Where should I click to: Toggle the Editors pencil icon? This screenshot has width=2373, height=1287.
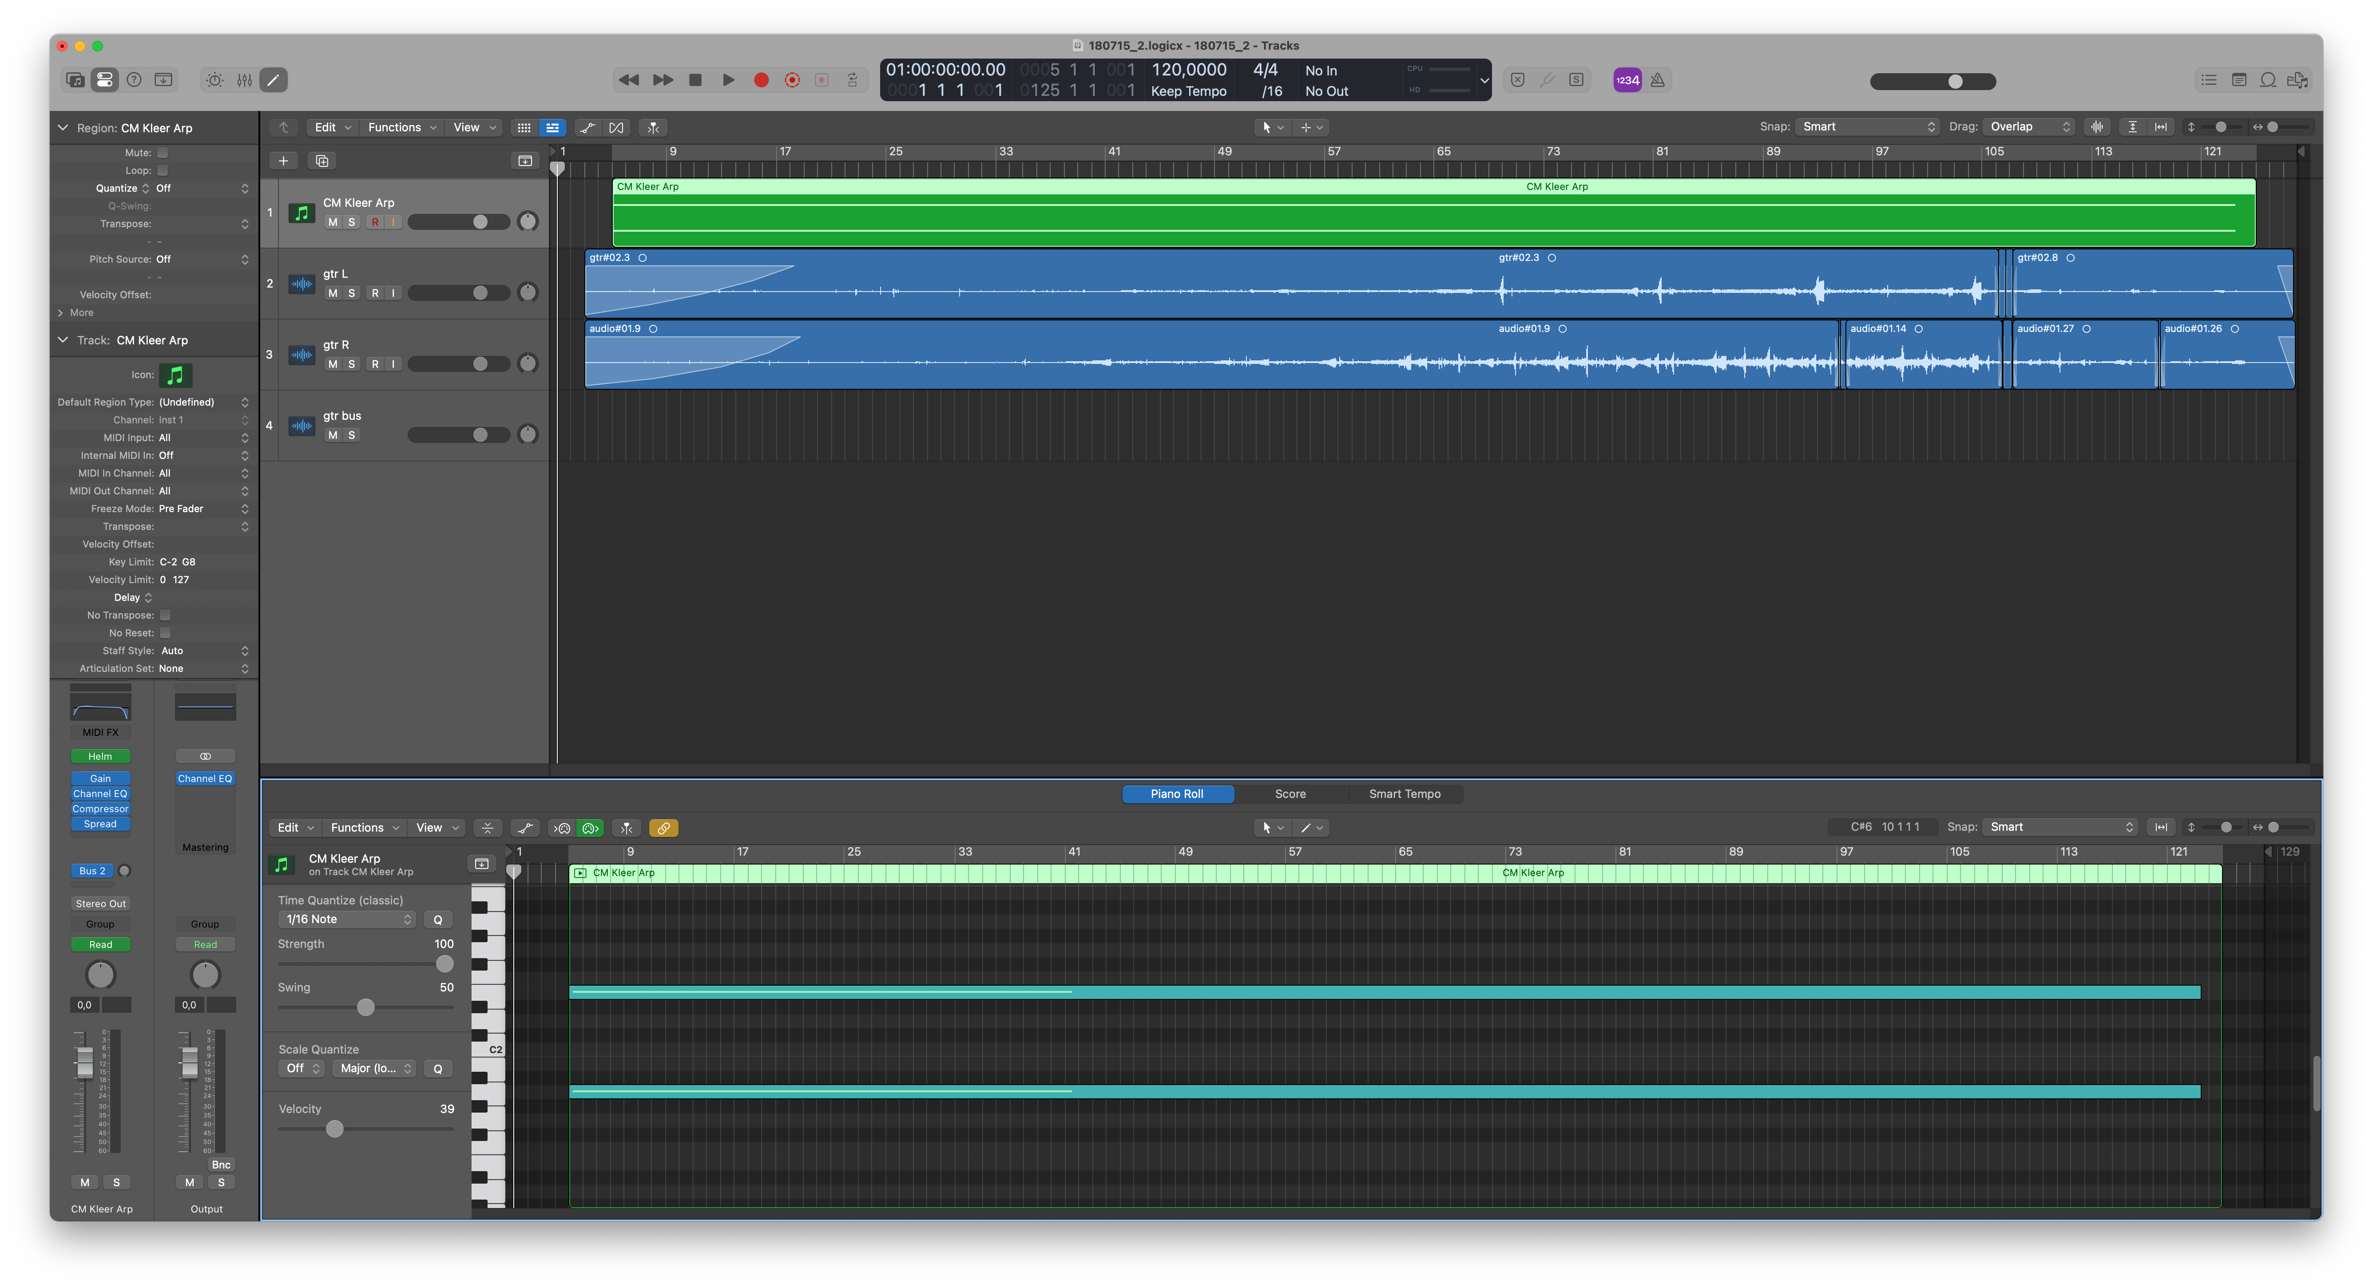[274, 80]
